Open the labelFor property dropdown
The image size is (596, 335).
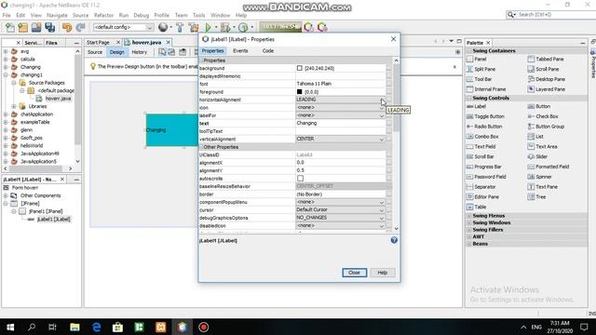(382, 115)
